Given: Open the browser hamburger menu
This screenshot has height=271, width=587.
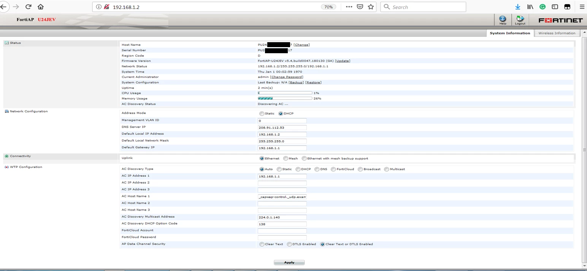Looking at the screenshot, I should pos(582,7).
